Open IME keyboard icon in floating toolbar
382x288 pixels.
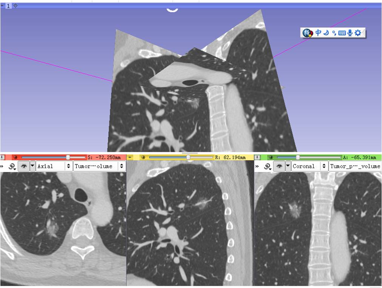click(342, 33)
